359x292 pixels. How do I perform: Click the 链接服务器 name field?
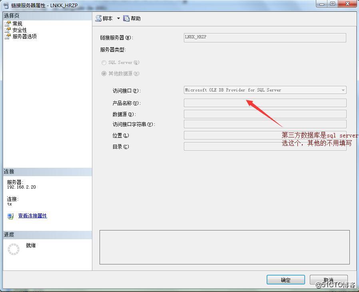pyautogui.click(x=265, y=38)
